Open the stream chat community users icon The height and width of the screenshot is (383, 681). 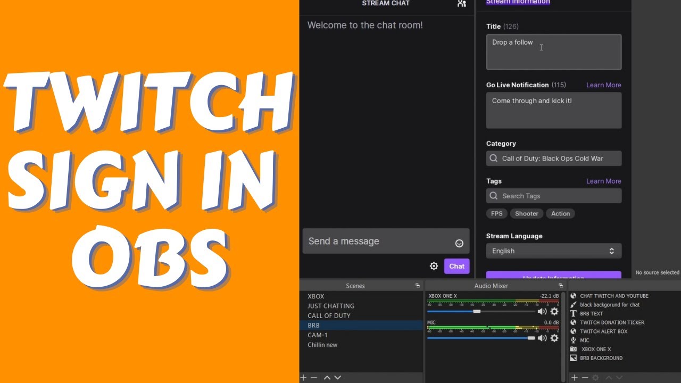pos(461,4)
